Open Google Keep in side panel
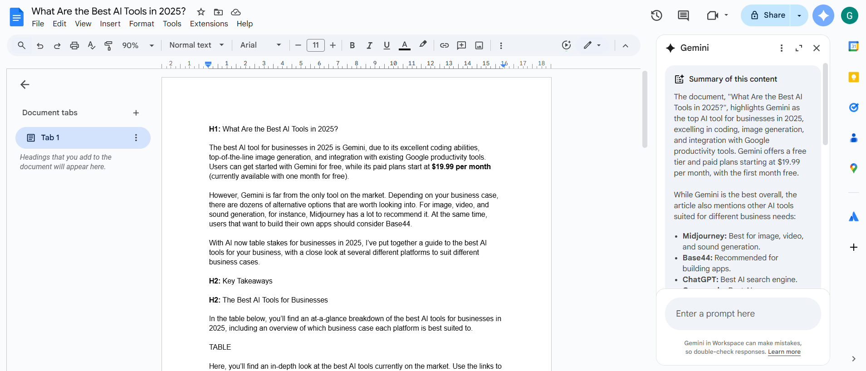Image resolution: width=866 pixels, height=371 pixels. click(x=853, y=77)
